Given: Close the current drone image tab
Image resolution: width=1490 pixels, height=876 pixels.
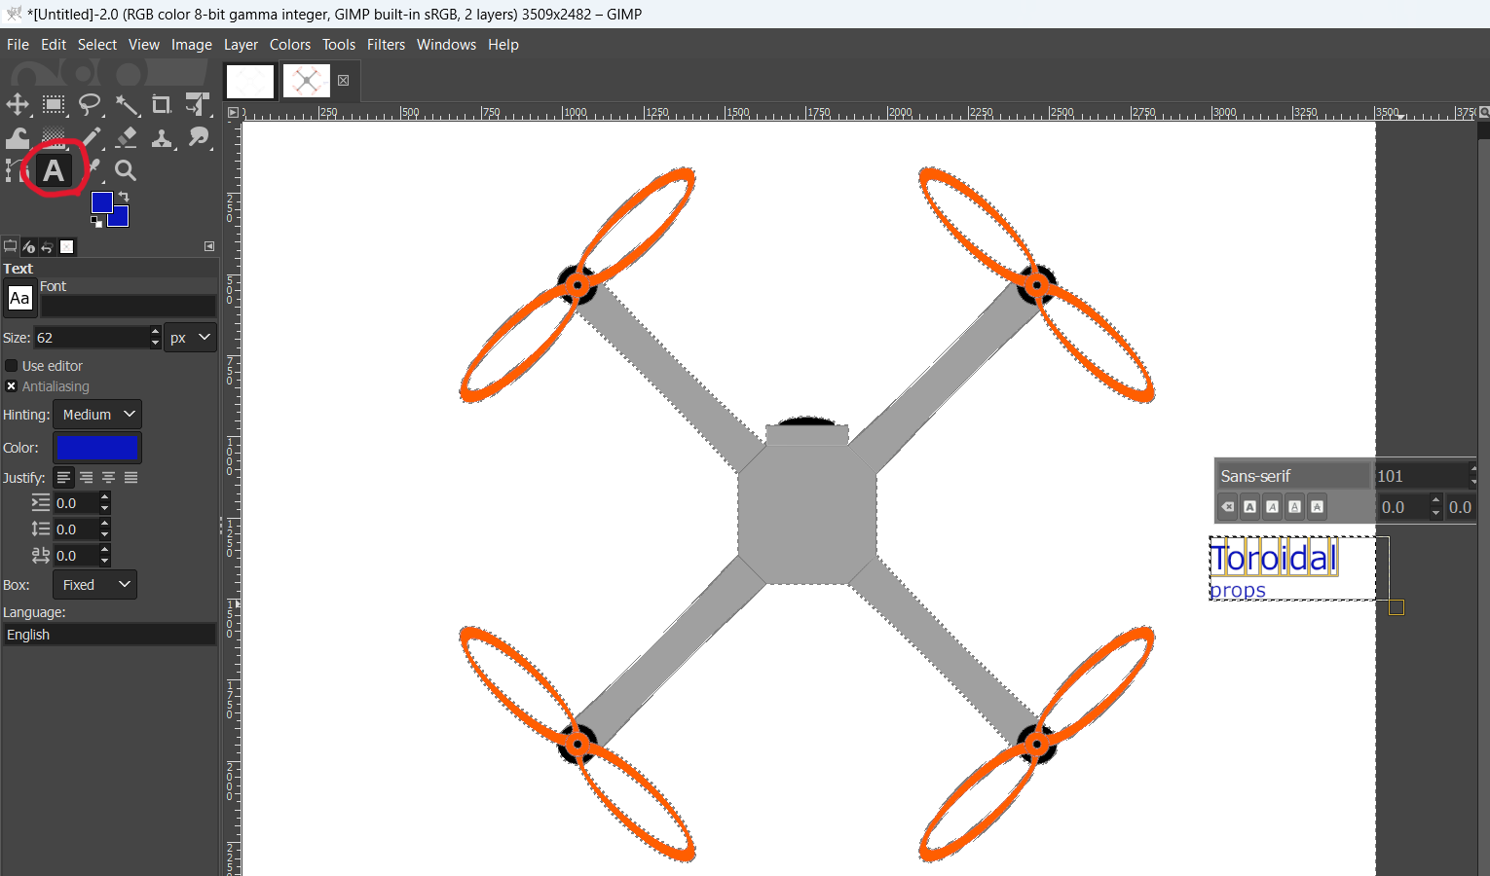Looking at the screenshot, I should pos(343,81).
